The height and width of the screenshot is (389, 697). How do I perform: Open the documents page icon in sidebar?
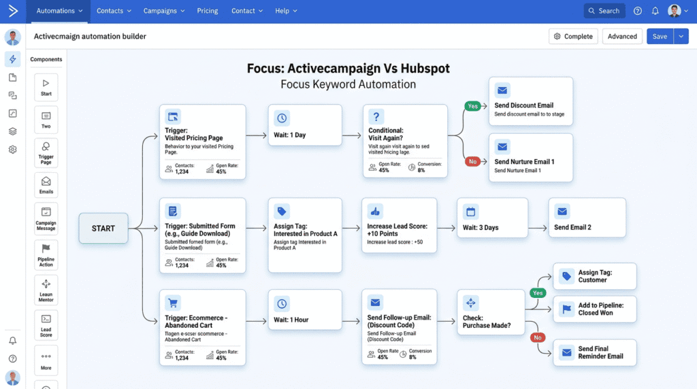pyautogui.click(x=12, y=78)
